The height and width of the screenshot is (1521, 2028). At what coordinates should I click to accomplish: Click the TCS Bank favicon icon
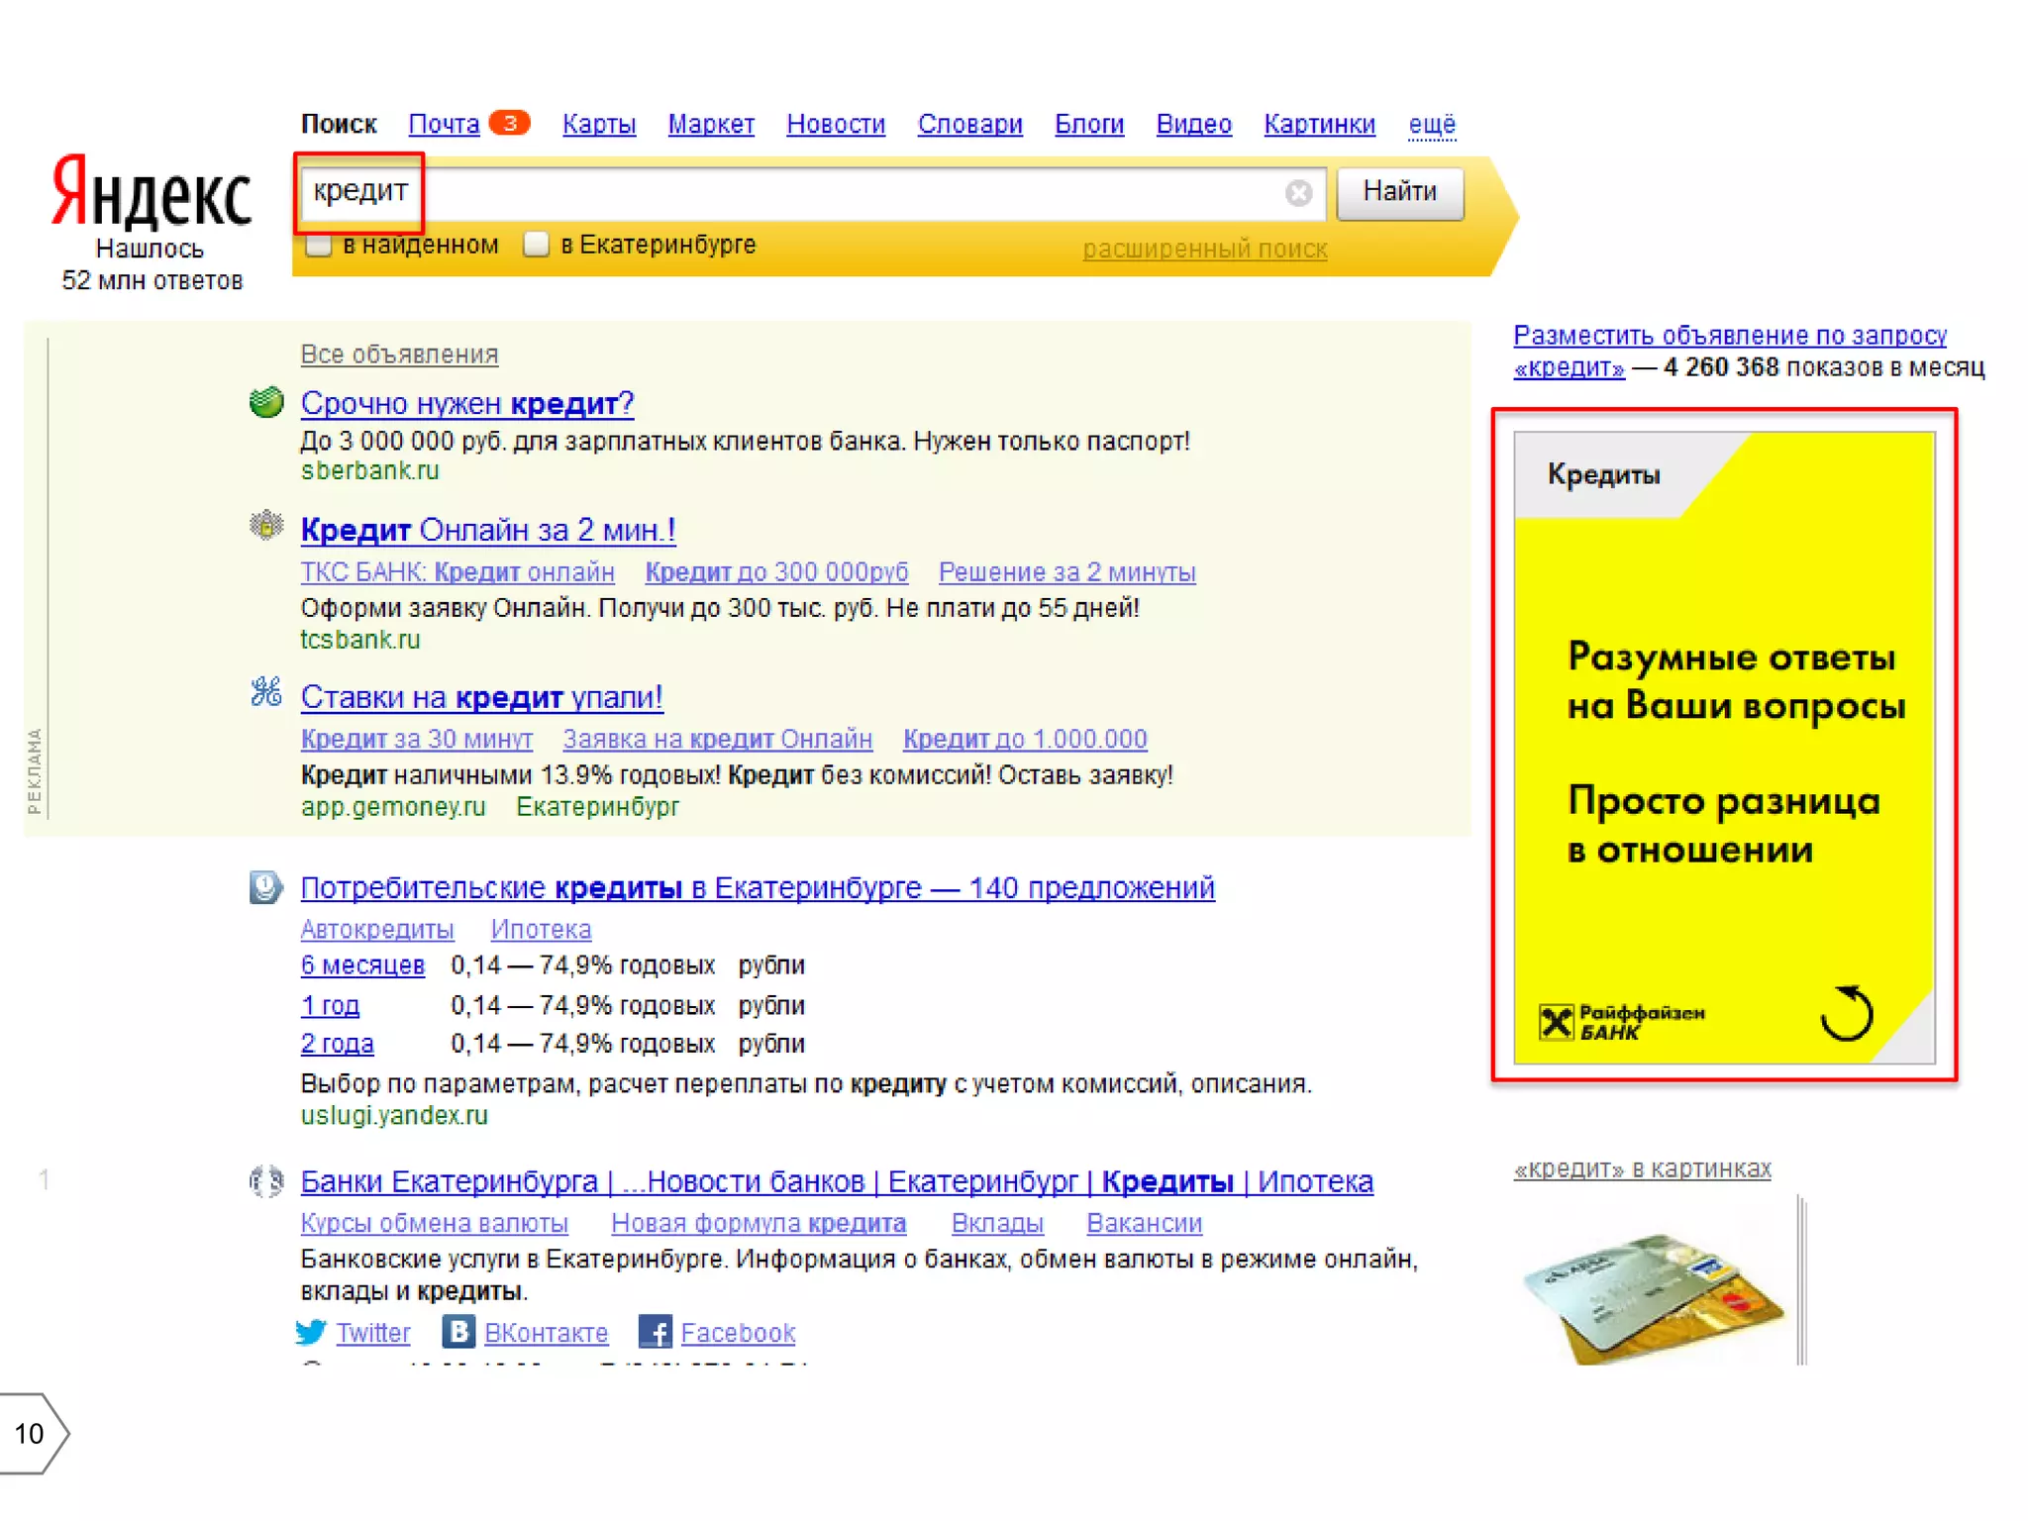(x=265, y=526)
